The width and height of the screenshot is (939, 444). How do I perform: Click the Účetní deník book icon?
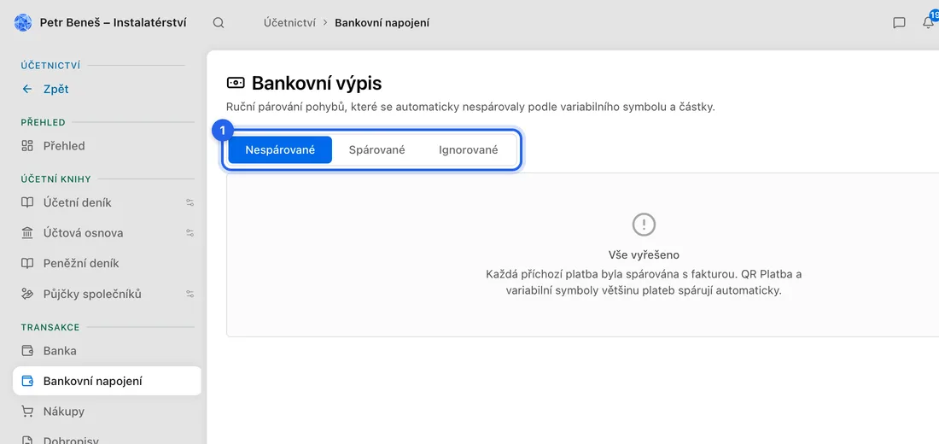click(27, 202)
